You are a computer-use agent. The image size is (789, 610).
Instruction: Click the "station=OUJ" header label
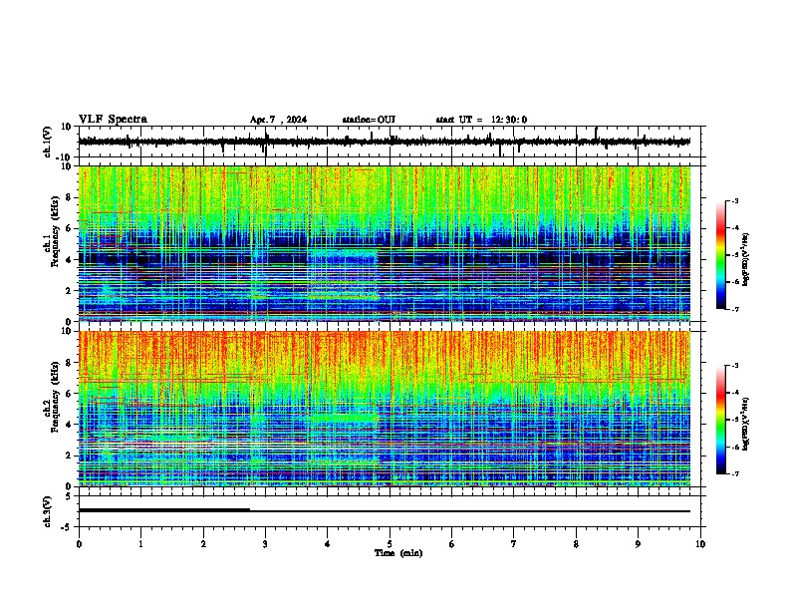click(x=369, y=120)
